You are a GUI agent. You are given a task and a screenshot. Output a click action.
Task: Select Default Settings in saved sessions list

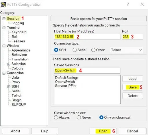(x=67, y=78)
